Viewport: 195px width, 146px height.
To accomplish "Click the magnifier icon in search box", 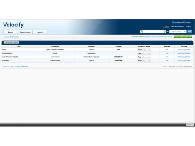I will (x=142, y=32).
